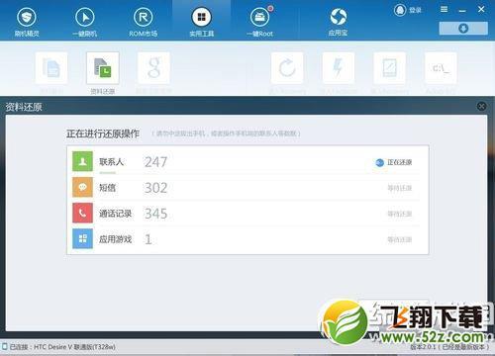Click the 登录 user avatar icon
The width and height of the screenshot is (495, 356).
(x=400, y=10)
